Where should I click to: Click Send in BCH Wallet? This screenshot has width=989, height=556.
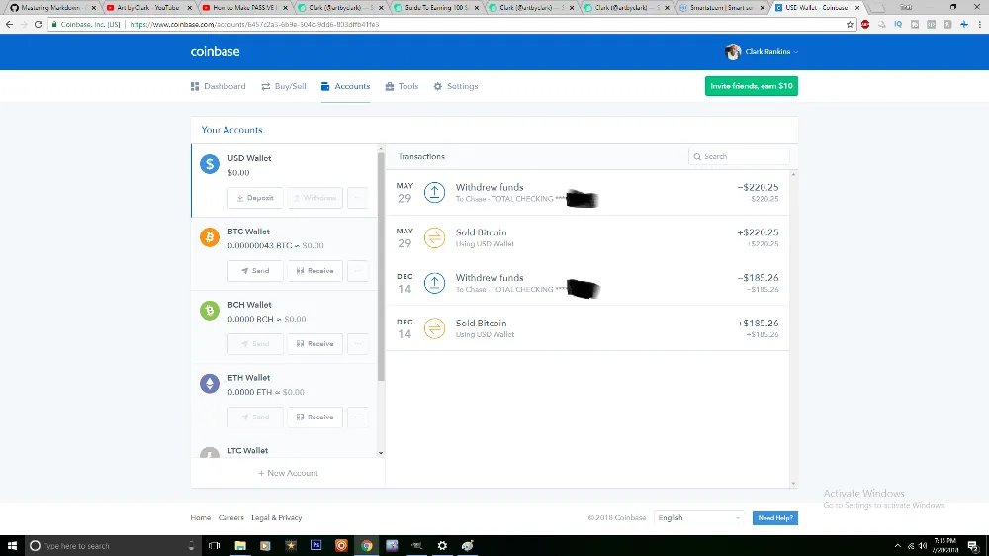click(x=255, y=344)
